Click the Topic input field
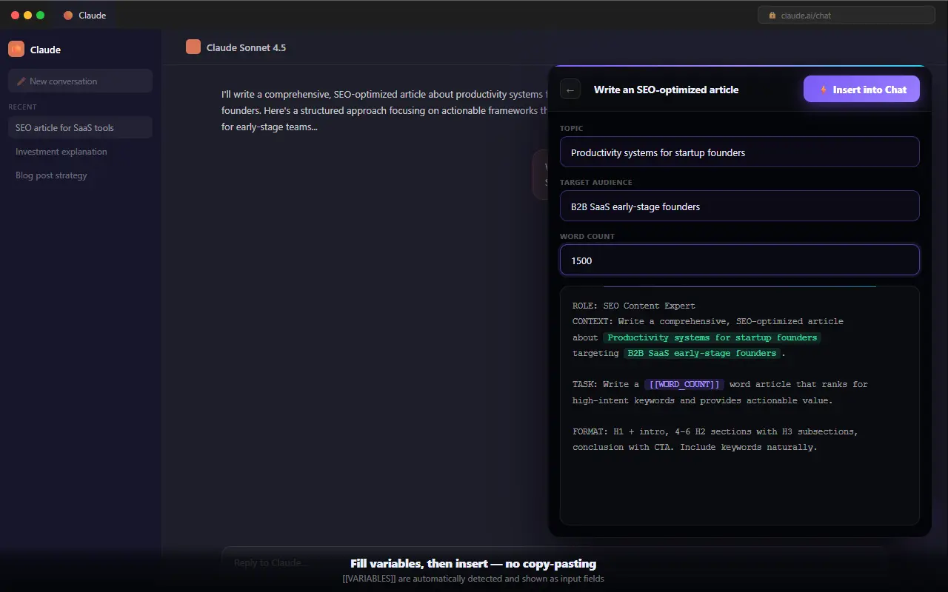 point(740,152)
